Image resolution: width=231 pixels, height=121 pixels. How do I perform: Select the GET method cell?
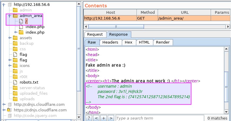click(x=147, y=18)
